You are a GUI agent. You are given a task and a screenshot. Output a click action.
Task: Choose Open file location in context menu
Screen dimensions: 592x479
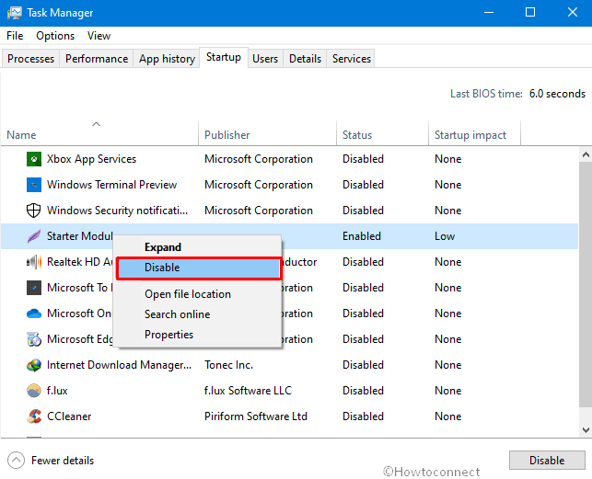pos(199,294)
